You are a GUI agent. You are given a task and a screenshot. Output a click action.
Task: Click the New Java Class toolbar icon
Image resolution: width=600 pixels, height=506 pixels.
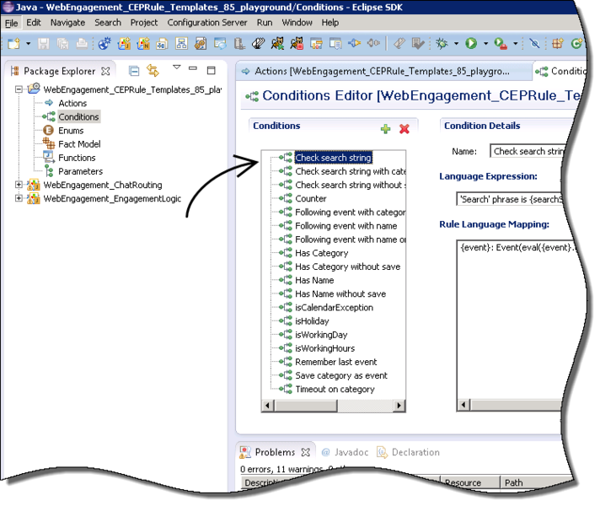(x=576, y=44)
